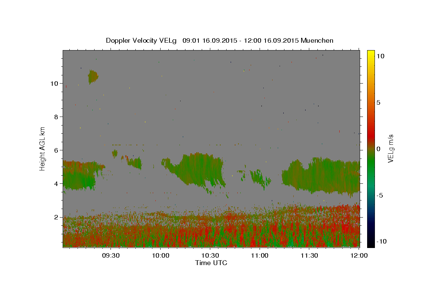Screen dimensions: 445x297
Task: Click the "Height AGL km" axis label
Action: click(x=43, y=148)
